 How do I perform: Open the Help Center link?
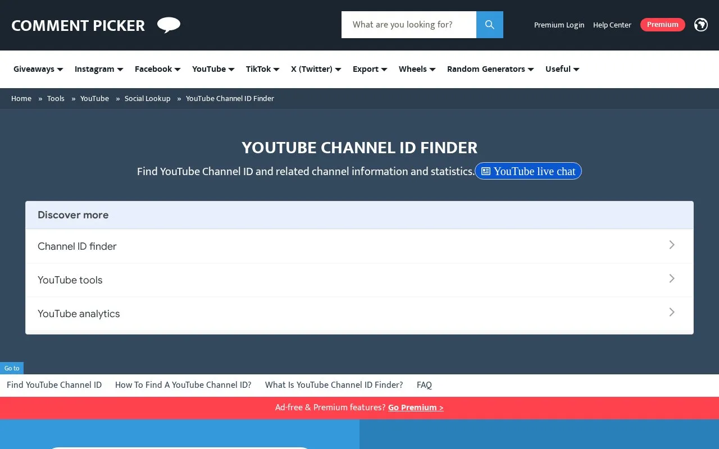click(x=612, y=25)
